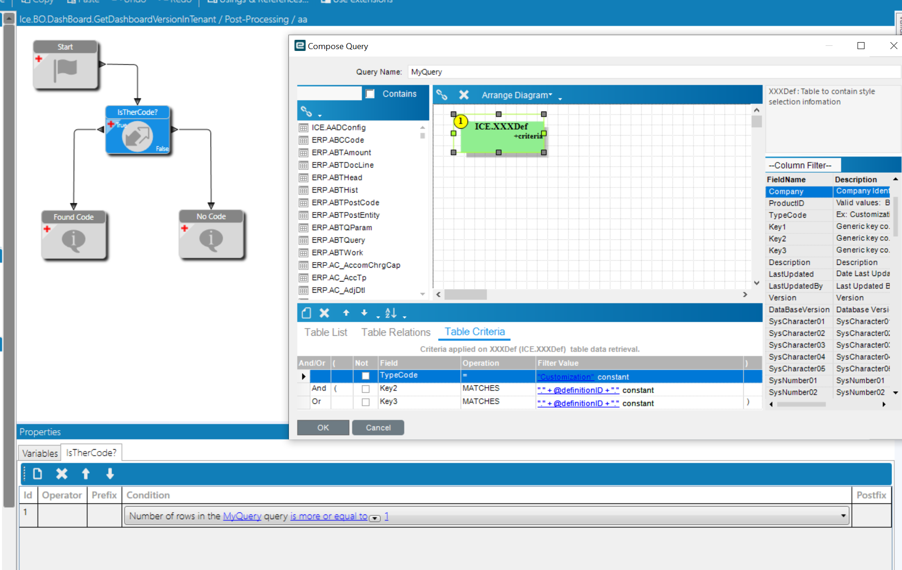The image size is (902, 570).
Task: Delete condition with Properties X icon
Action: click(x=62, y=474)
